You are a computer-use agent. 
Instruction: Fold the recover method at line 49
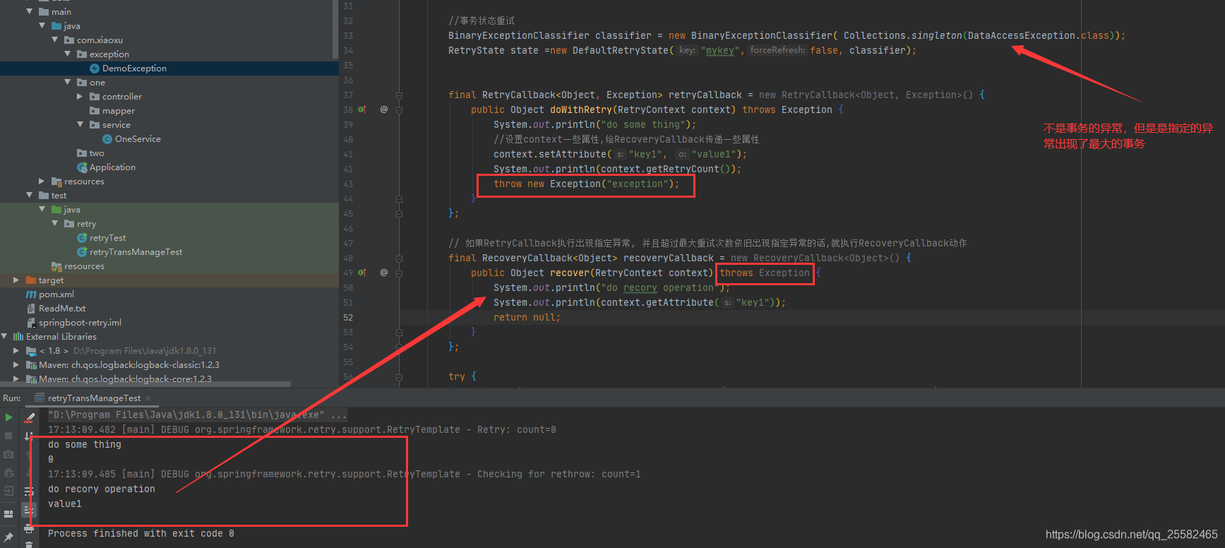(399, 273)
